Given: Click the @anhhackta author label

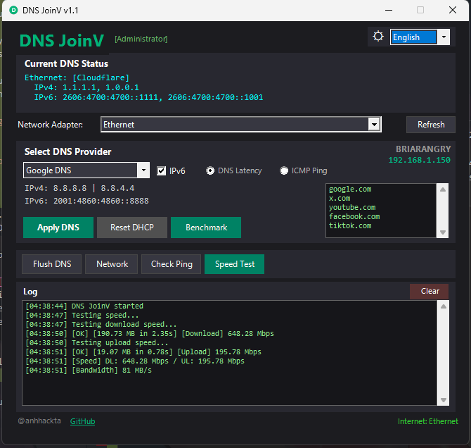Looking at the screenshot, I should [x=39, y=421].
